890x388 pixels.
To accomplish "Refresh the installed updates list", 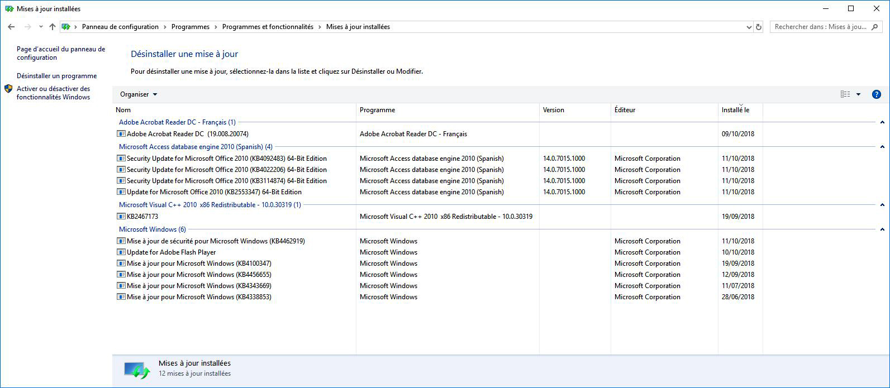I will (758, 27).
